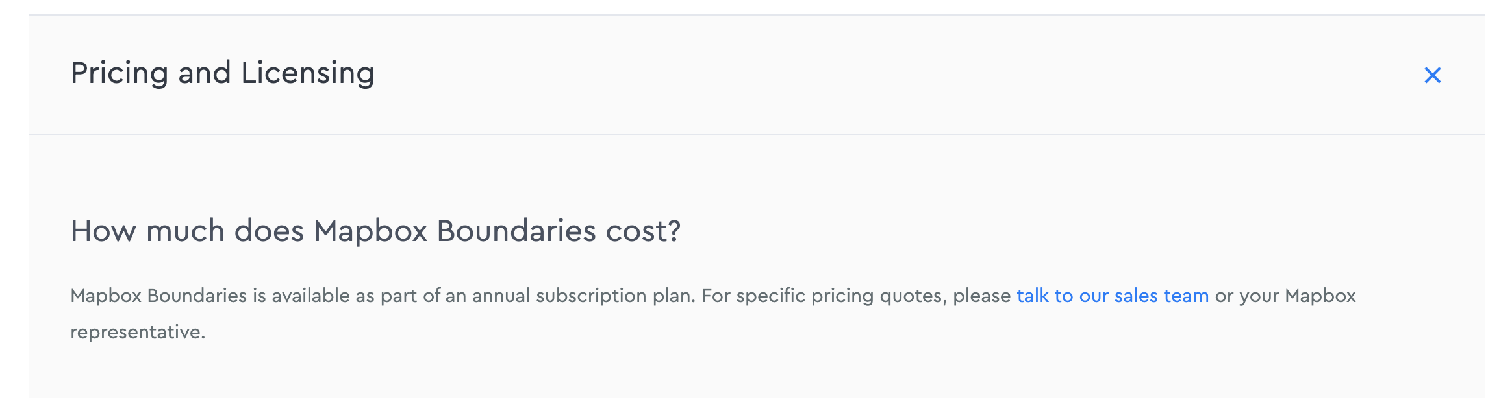Click the word talk starting the blue link
This screenshot has width=1512, height=398.
click(1033, 296)
